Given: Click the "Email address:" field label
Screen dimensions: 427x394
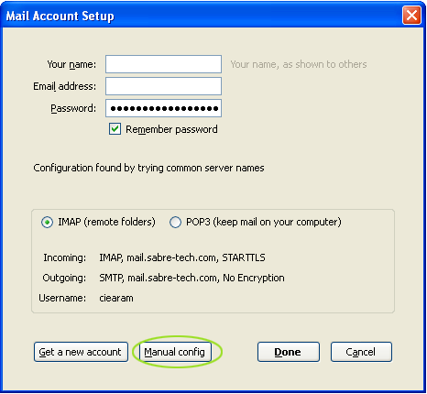Looking at the screenshot, I should coord(65,86).
